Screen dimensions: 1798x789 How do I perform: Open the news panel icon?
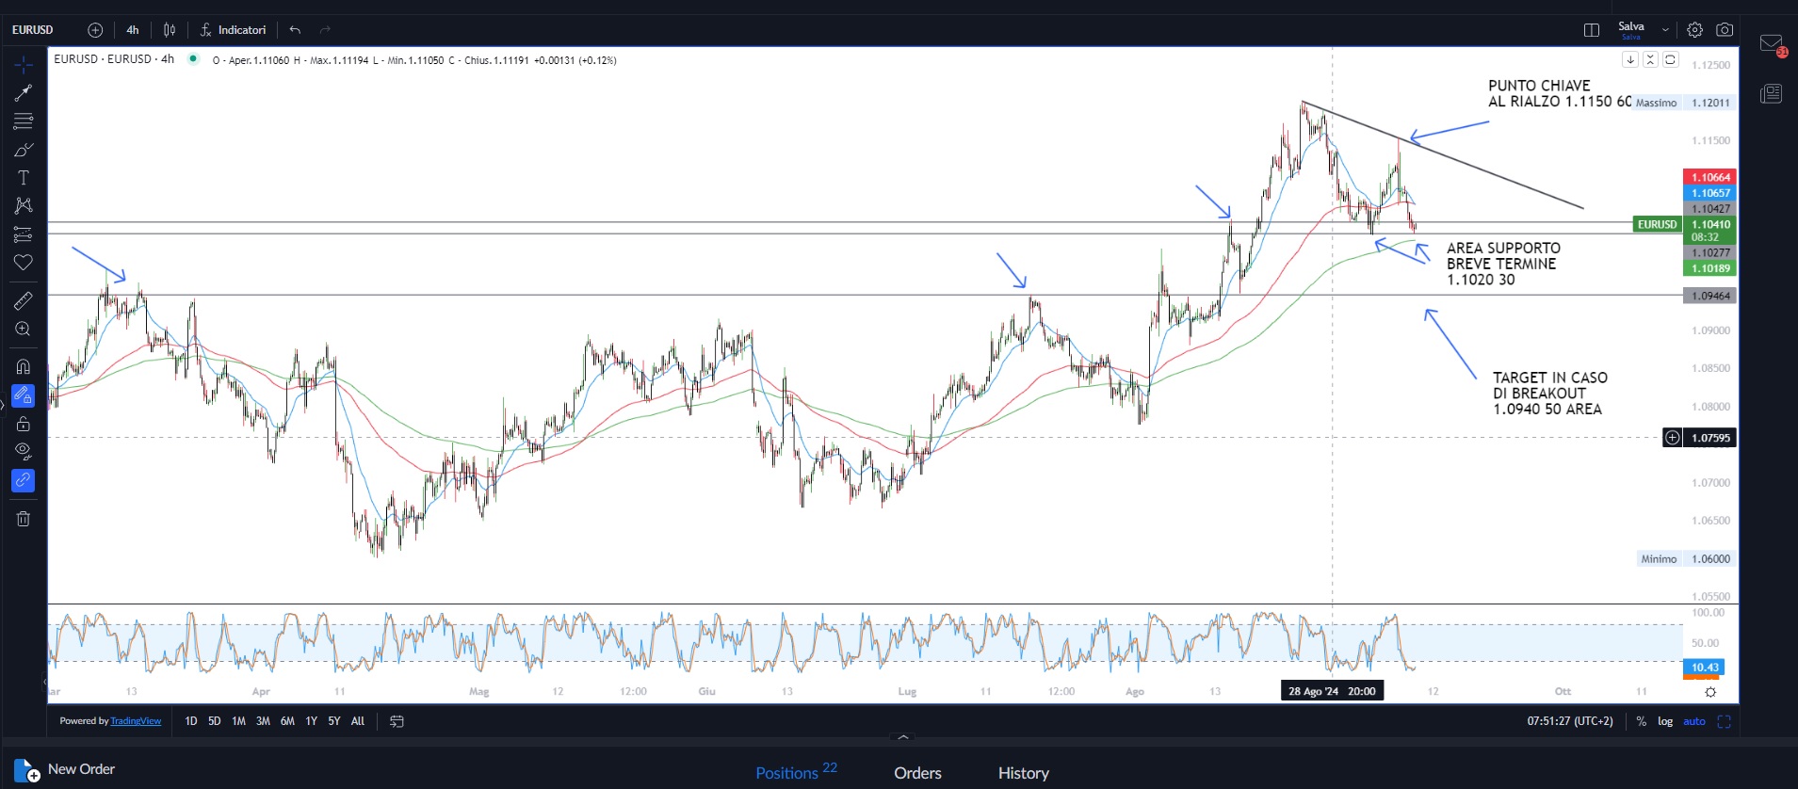(x=1771, y=93)
